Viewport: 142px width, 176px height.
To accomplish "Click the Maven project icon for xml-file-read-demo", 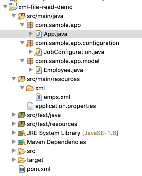I will click(13, 7).
